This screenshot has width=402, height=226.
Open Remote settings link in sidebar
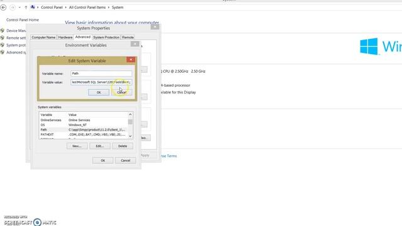[x=16, y=38]
